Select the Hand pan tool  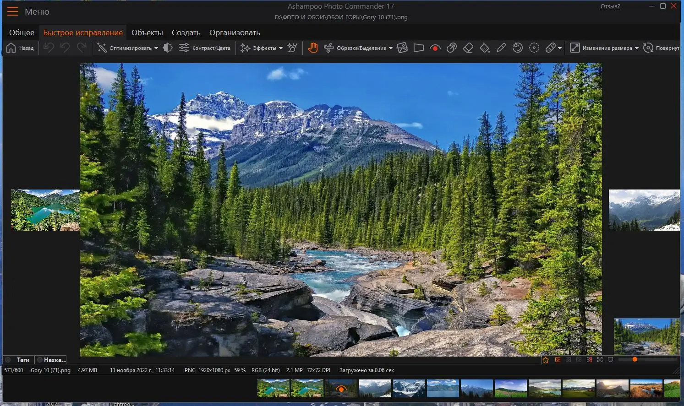313,48
